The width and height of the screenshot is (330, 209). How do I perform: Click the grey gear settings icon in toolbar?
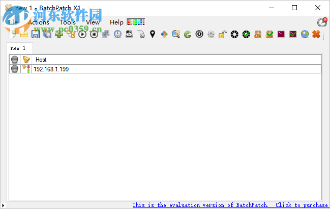point(211,34)
